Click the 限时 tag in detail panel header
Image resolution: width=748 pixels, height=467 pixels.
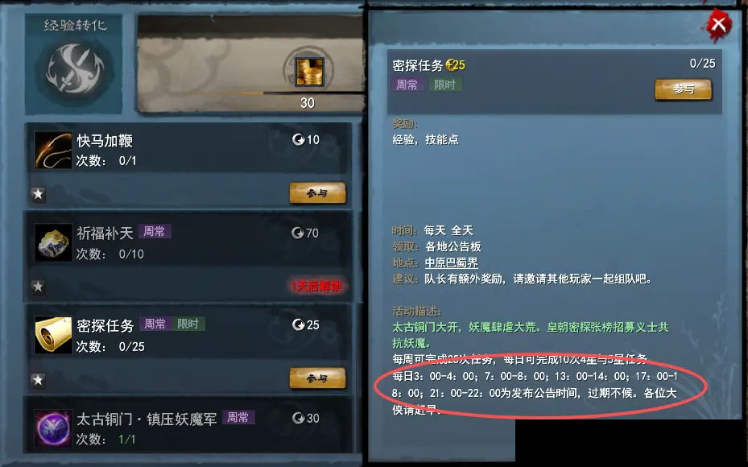point(444,85)
